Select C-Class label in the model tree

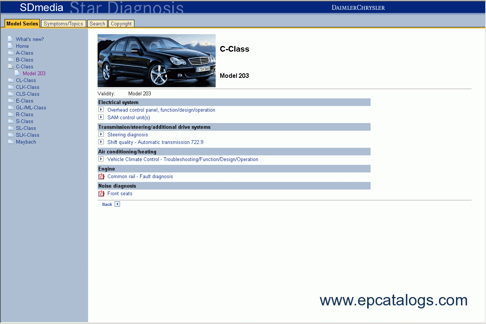[x=25, y=66]
